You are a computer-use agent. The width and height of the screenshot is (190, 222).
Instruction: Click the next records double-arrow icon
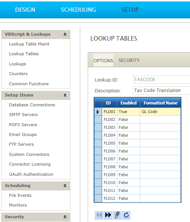coord(108,215)
